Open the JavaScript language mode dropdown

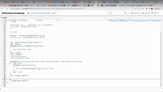[x=28, y=20]
